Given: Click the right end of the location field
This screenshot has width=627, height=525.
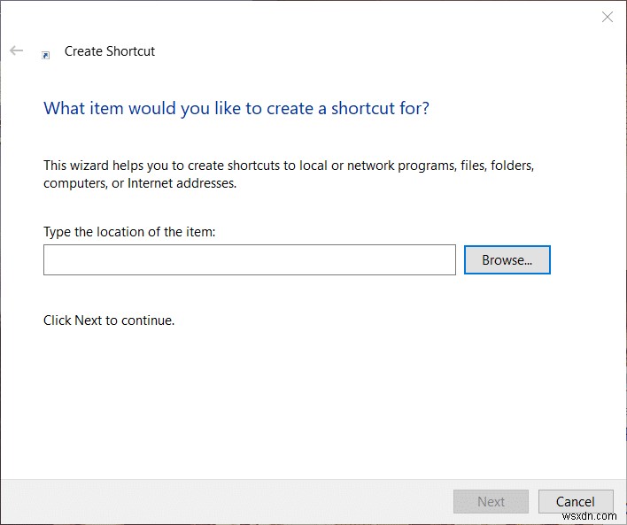Looking at the screenshot, I should (443, 260).
